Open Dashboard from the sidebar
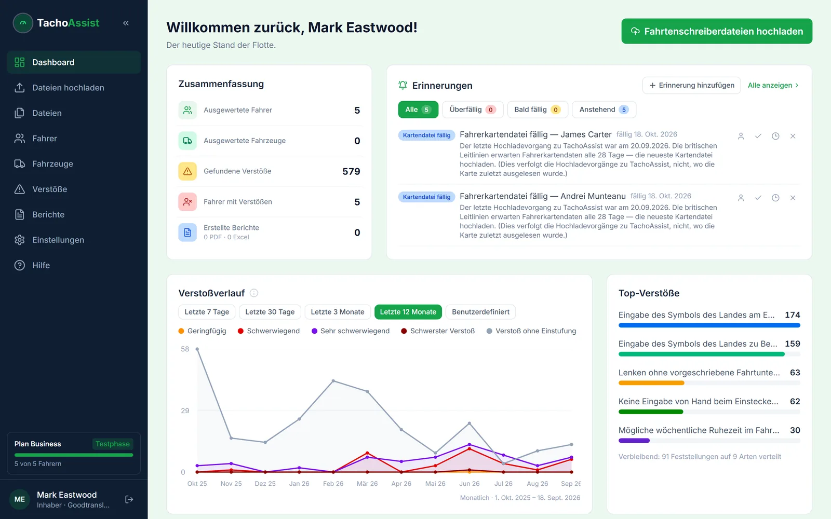Screen dimensions: 831x519 [74, 62]
